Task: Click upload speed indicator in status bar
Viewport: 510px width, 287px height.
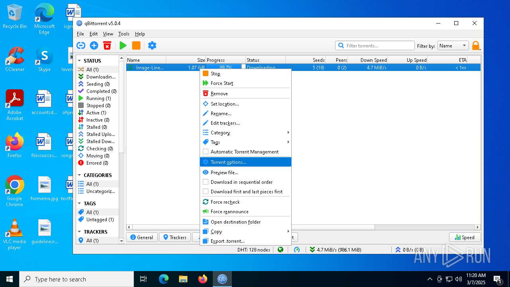Action: [x=409, y=250]
